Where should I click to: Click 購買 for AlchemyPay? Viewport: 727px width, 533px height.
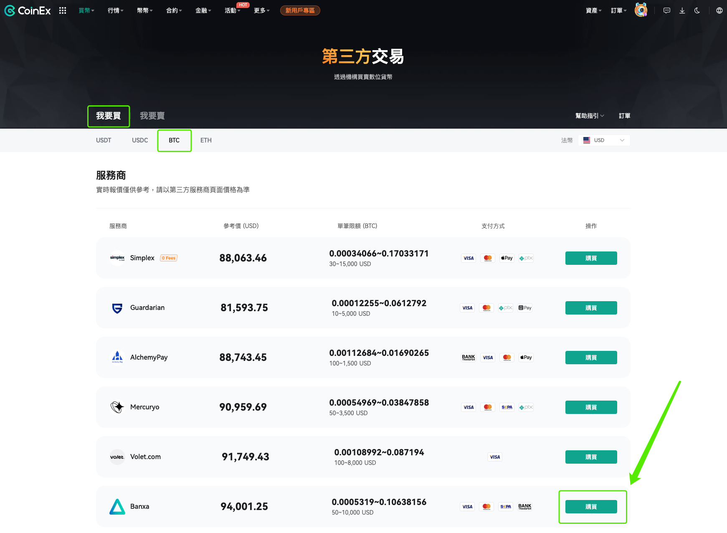(x=591, y=358)
